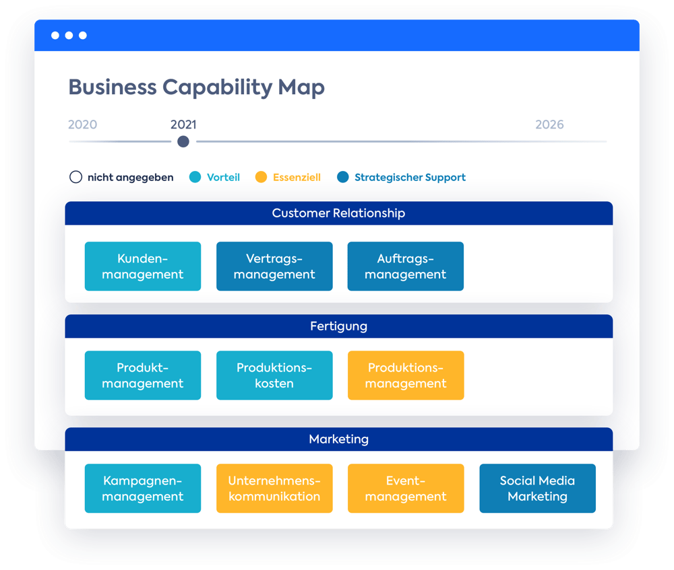
Task: Select the Kampagnenmanagement card
Action: point(143,488)
